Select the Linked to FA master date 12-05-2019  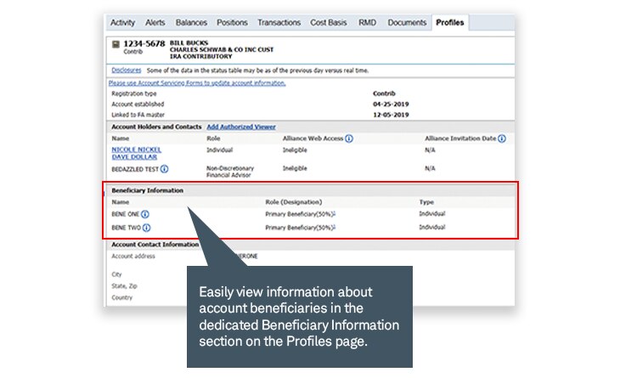391,115
